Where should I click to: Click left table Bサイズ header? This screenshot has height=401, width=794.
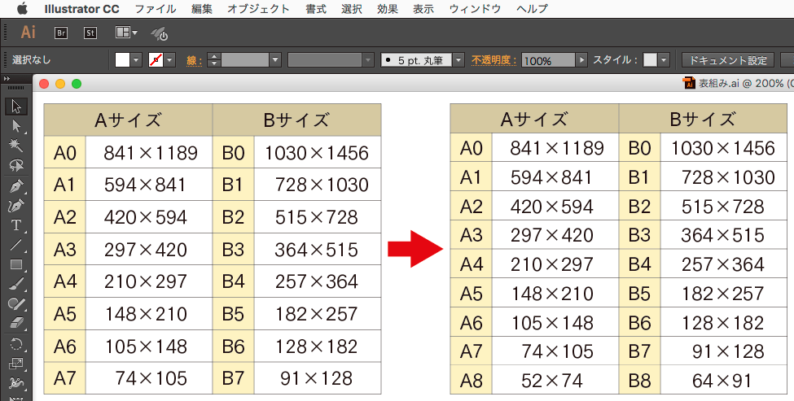296,120
